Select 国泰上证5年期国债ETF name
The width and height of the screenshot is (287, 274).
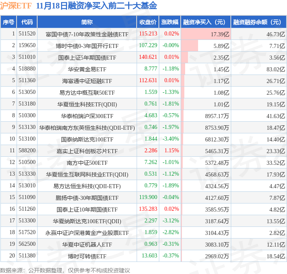(87, 58)
